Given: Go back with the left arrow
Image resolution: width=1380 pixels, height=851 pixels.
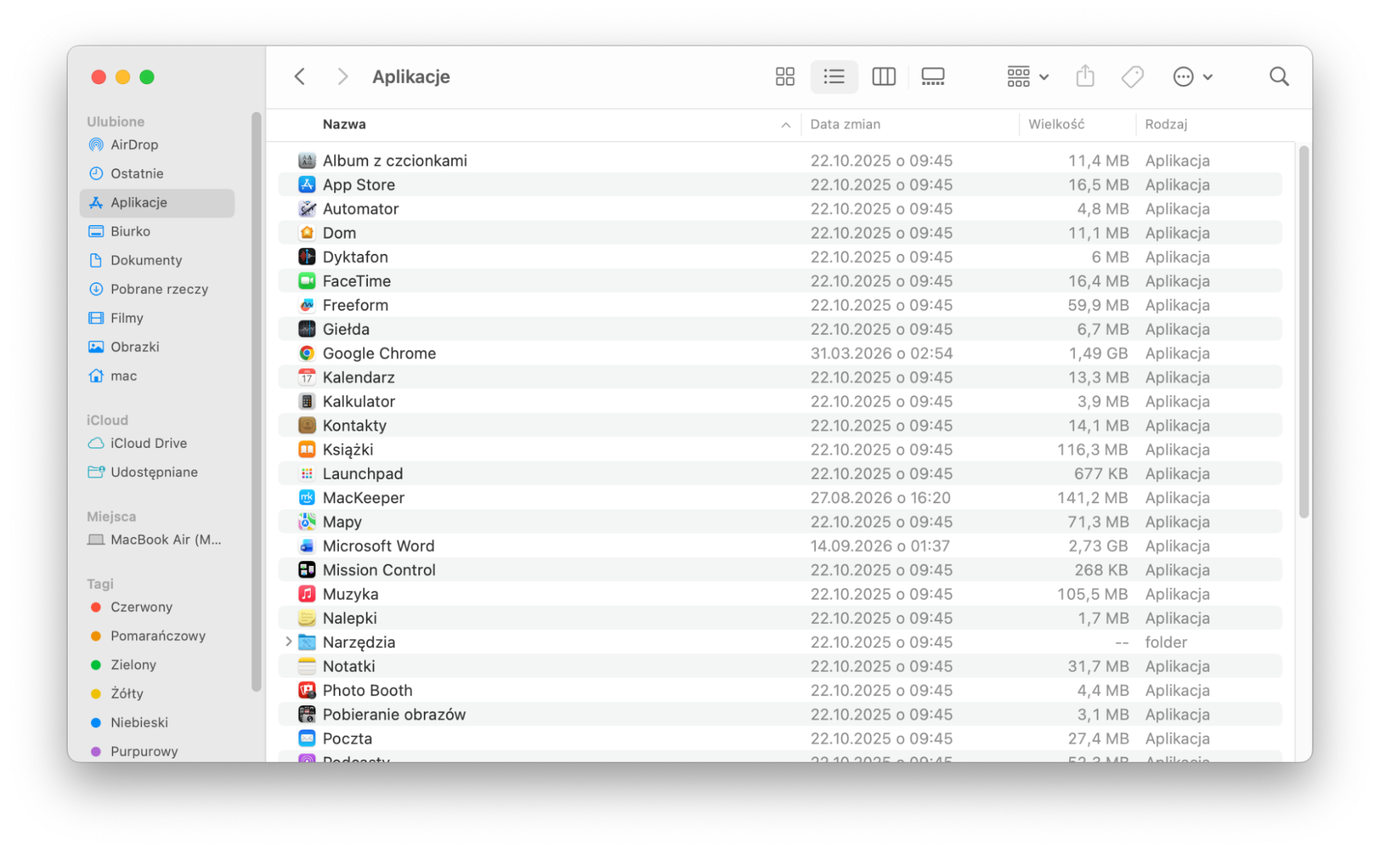Looking at the screenshot, I should tap(300, 77).
